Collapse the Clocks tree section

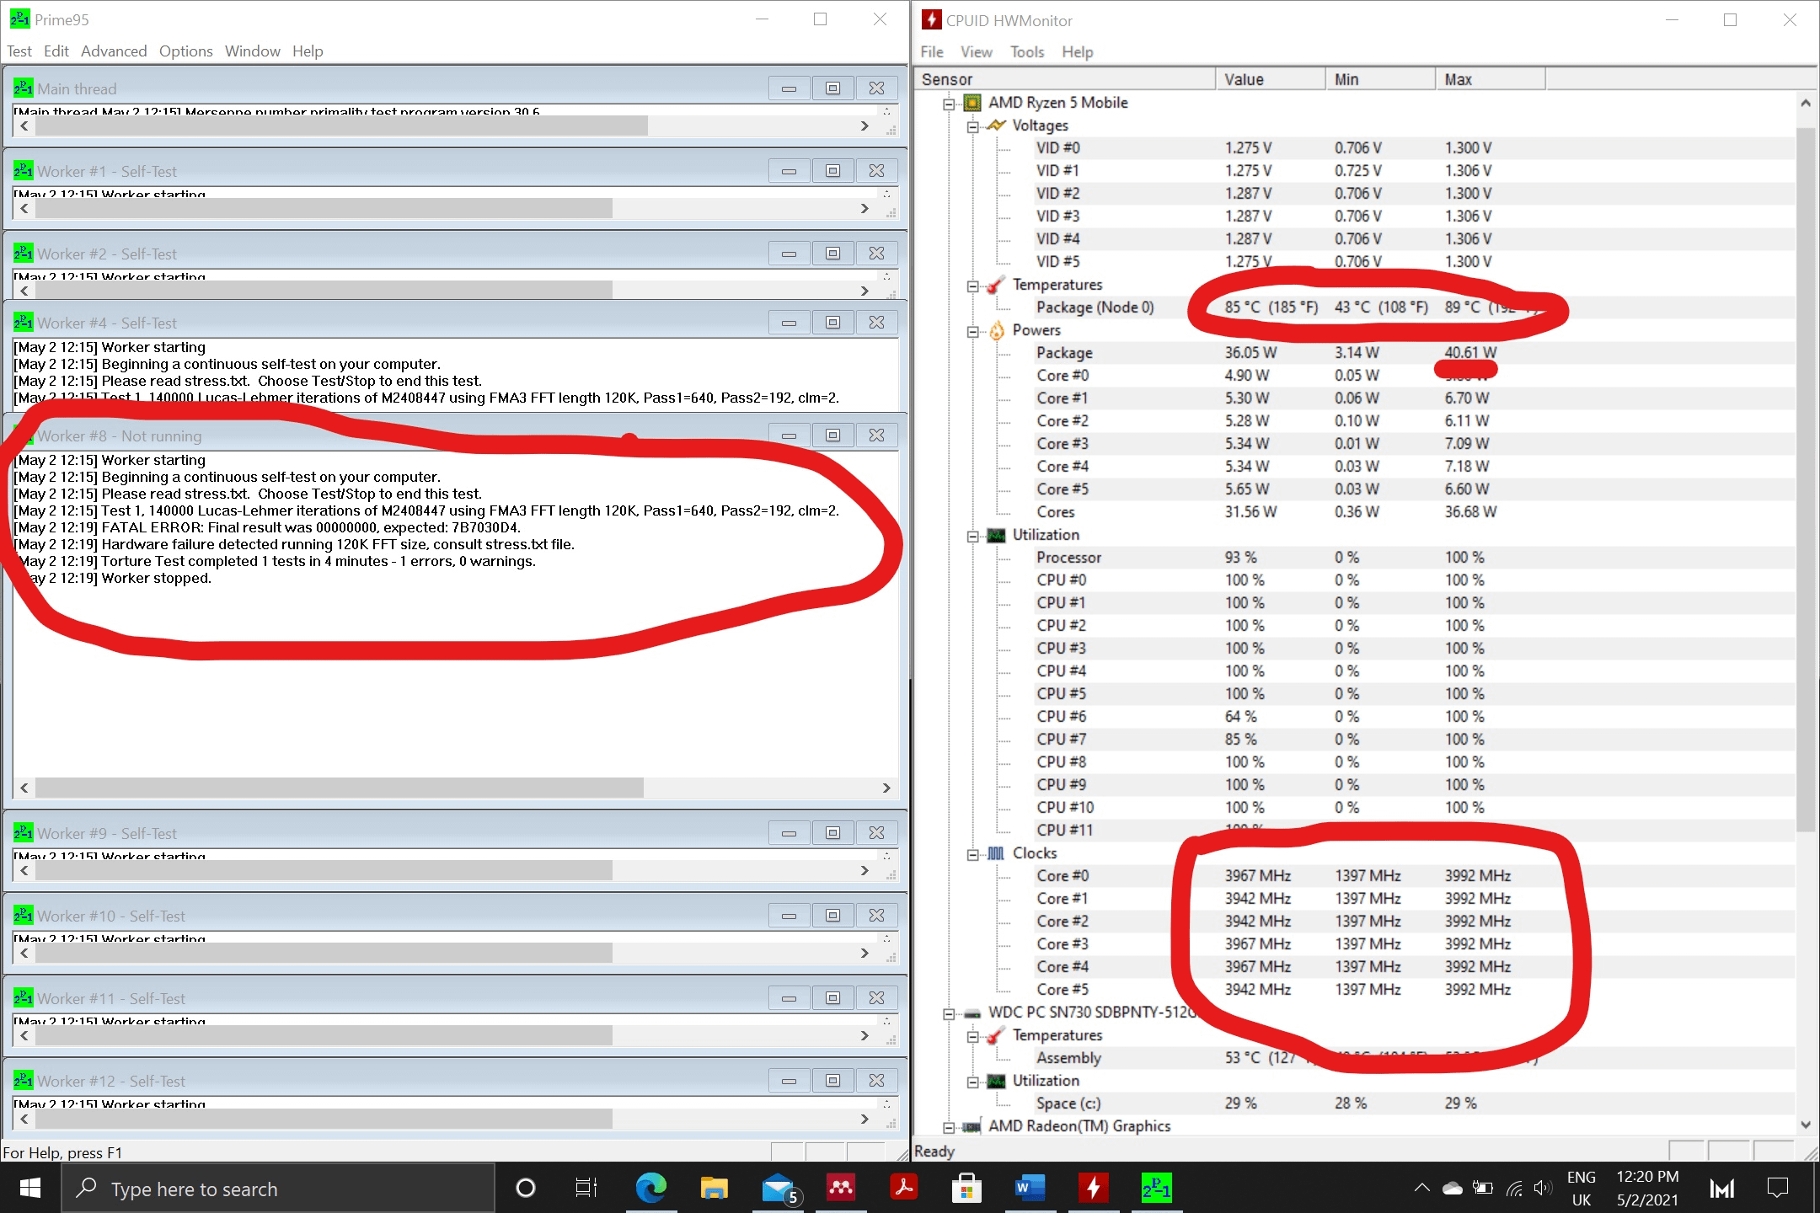(x=972, y=854)
